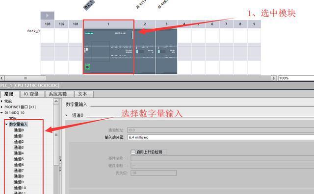
Task: Select 通道4 in the tree
Action: (x=19, y=153)
